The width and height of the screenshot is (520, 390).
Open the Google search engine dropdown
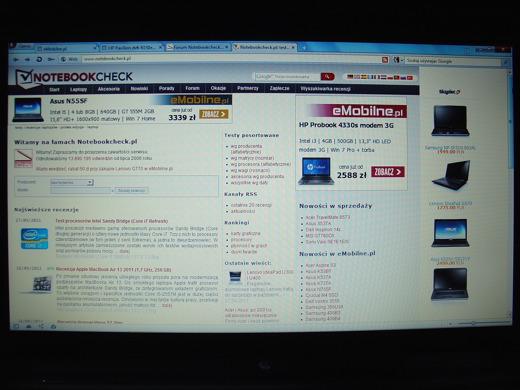tap(398, 60)
